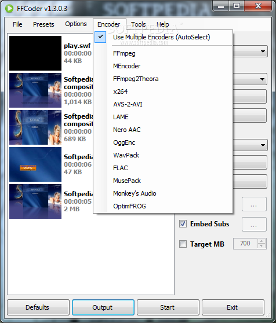Select the 689 KB Softpedia thumbnail
The height and width of the screenshot is (323, 276).
pos(35,127)
